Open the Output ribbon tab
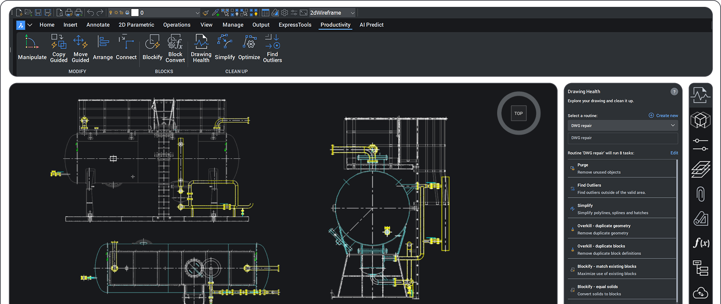The image size is (721, 304). [x=261, y=25]
